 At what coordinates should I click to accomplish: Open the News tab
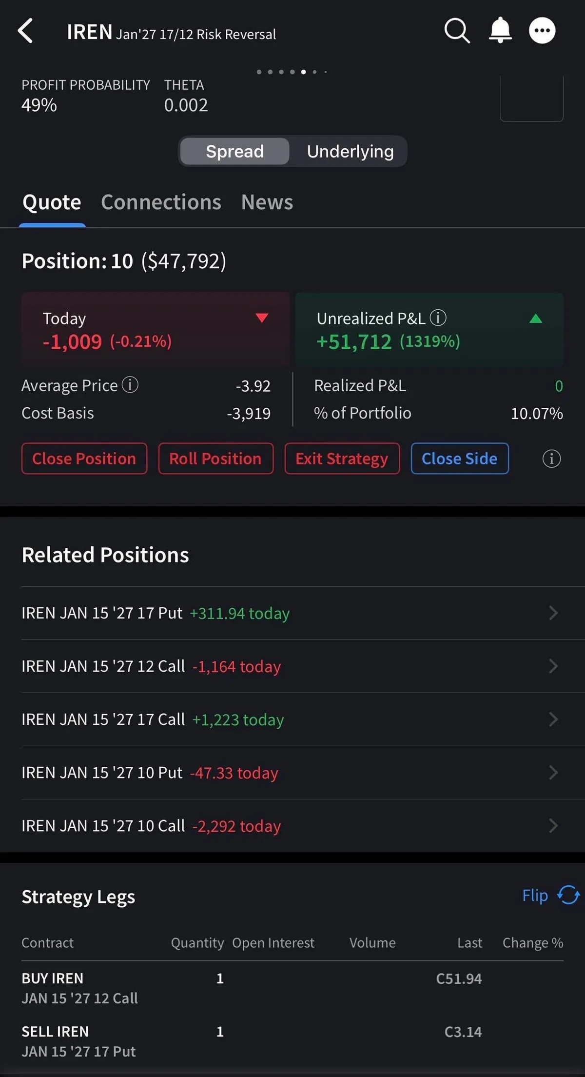coord(267,202)
